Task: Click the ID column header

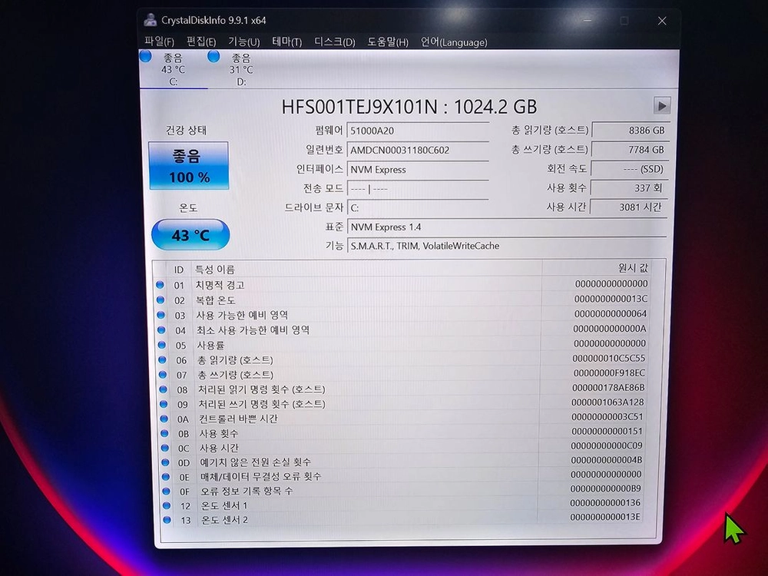Action: click(x=179, y=270)
